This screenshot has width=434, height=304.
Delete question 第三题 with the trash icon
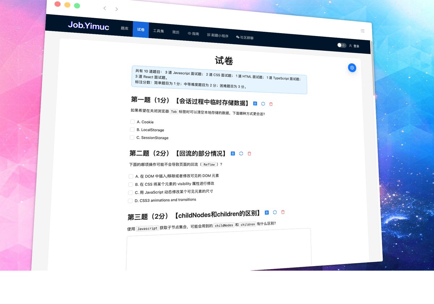[283, 212]
